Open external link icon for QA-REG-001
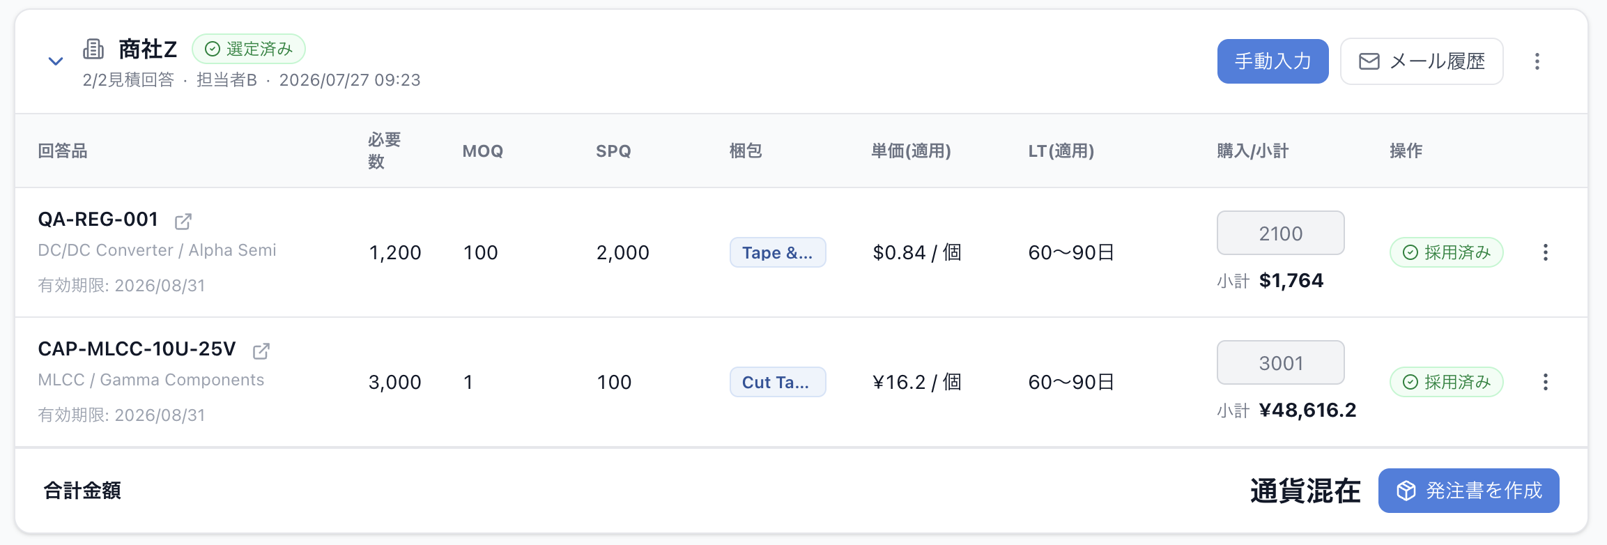The image size is (1607, 545). point(183,221)
